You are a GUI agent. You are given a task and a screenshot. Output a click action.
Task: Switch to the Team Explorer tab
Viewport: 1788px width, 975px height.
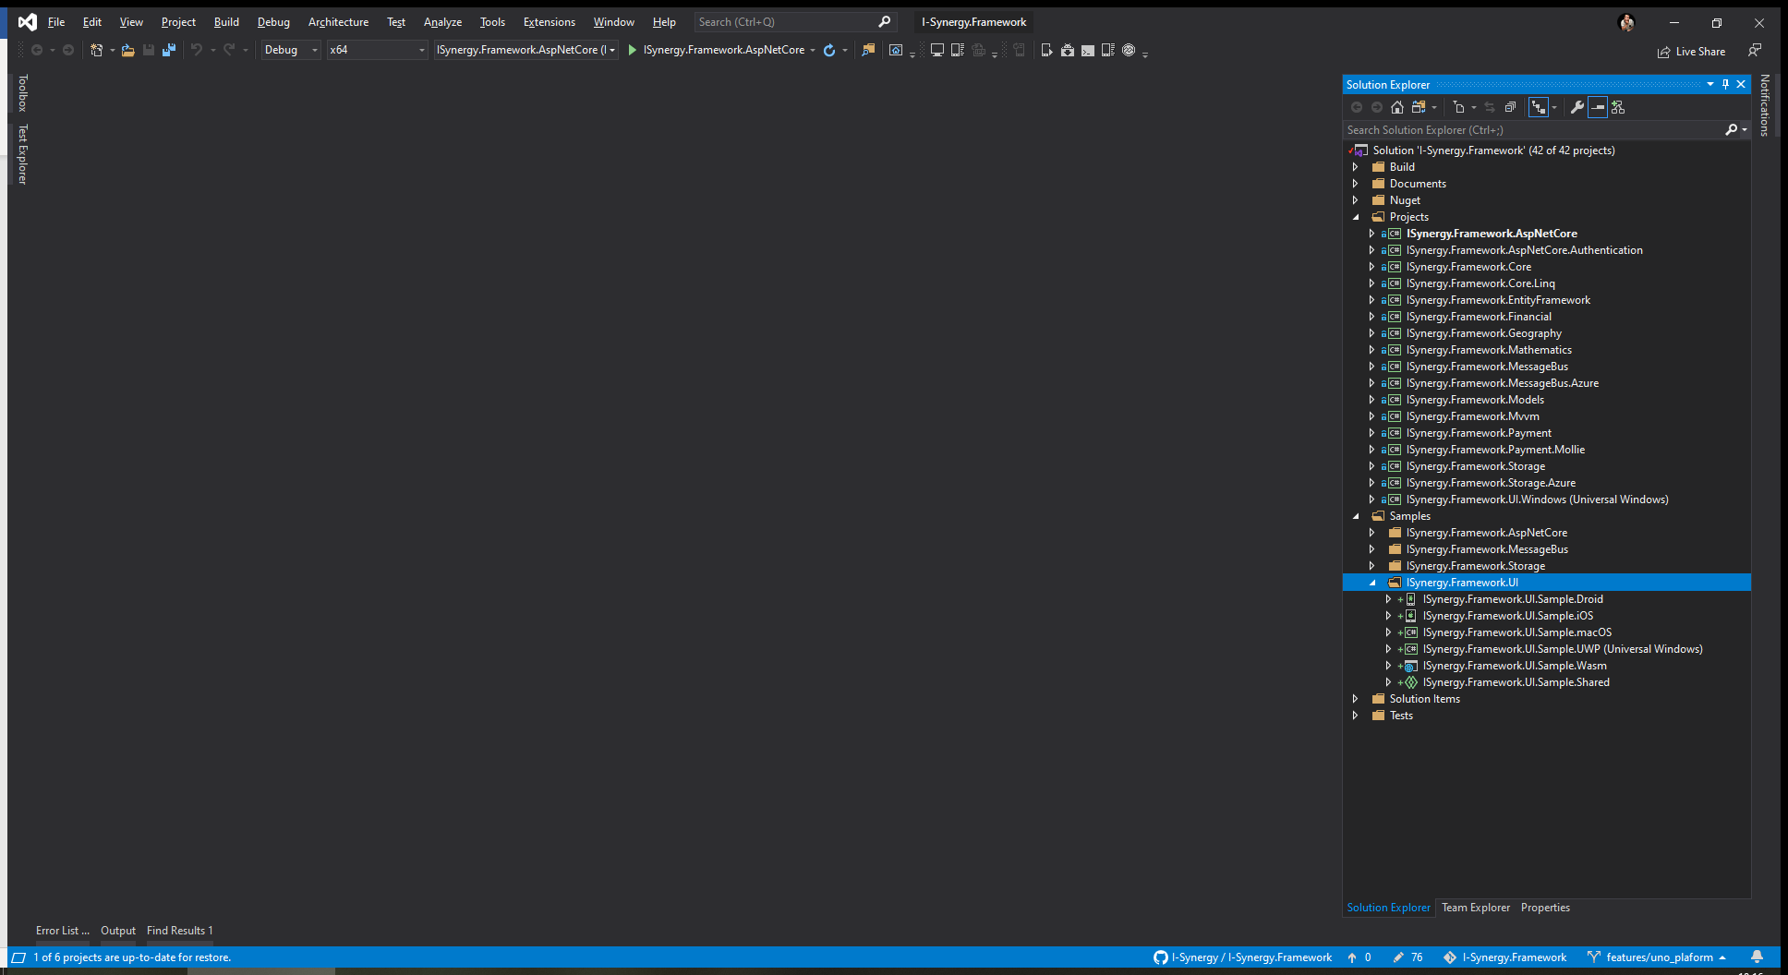[1476, 908]
